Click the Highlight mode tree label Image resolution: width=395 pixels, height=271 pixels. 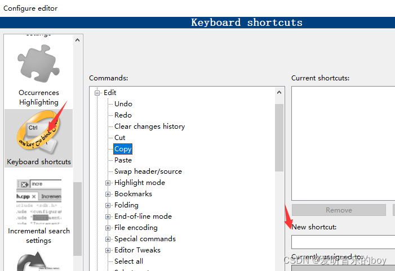[140, 183]
